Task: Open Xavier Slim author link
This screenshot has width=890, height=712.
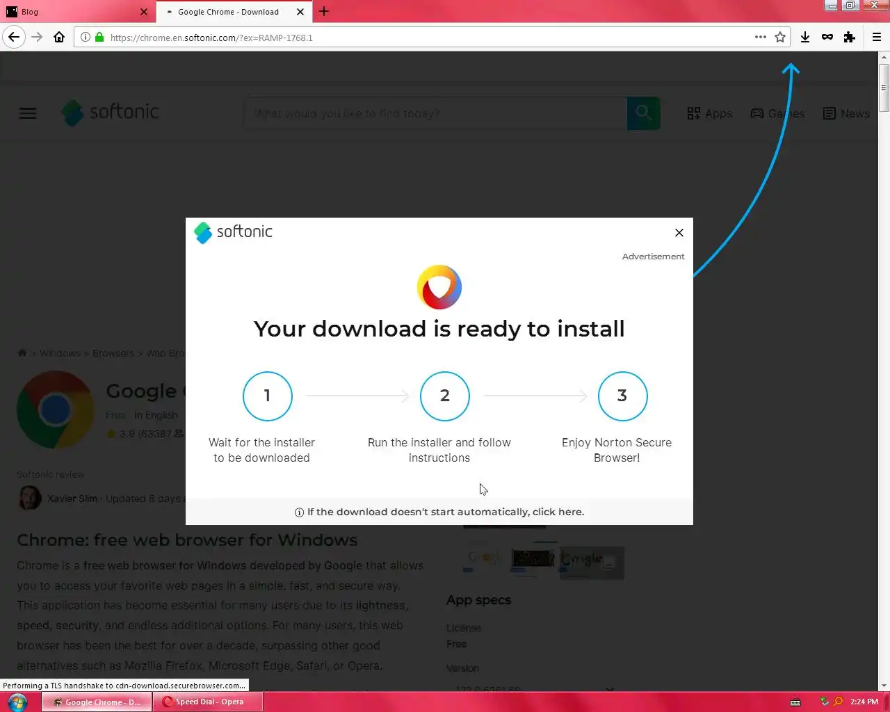Action: pyautogui.click(x=72, y=499)
